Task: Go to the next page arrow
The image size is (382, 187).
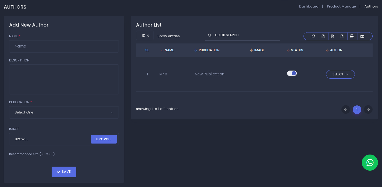Action: click(x=368, y=109)
